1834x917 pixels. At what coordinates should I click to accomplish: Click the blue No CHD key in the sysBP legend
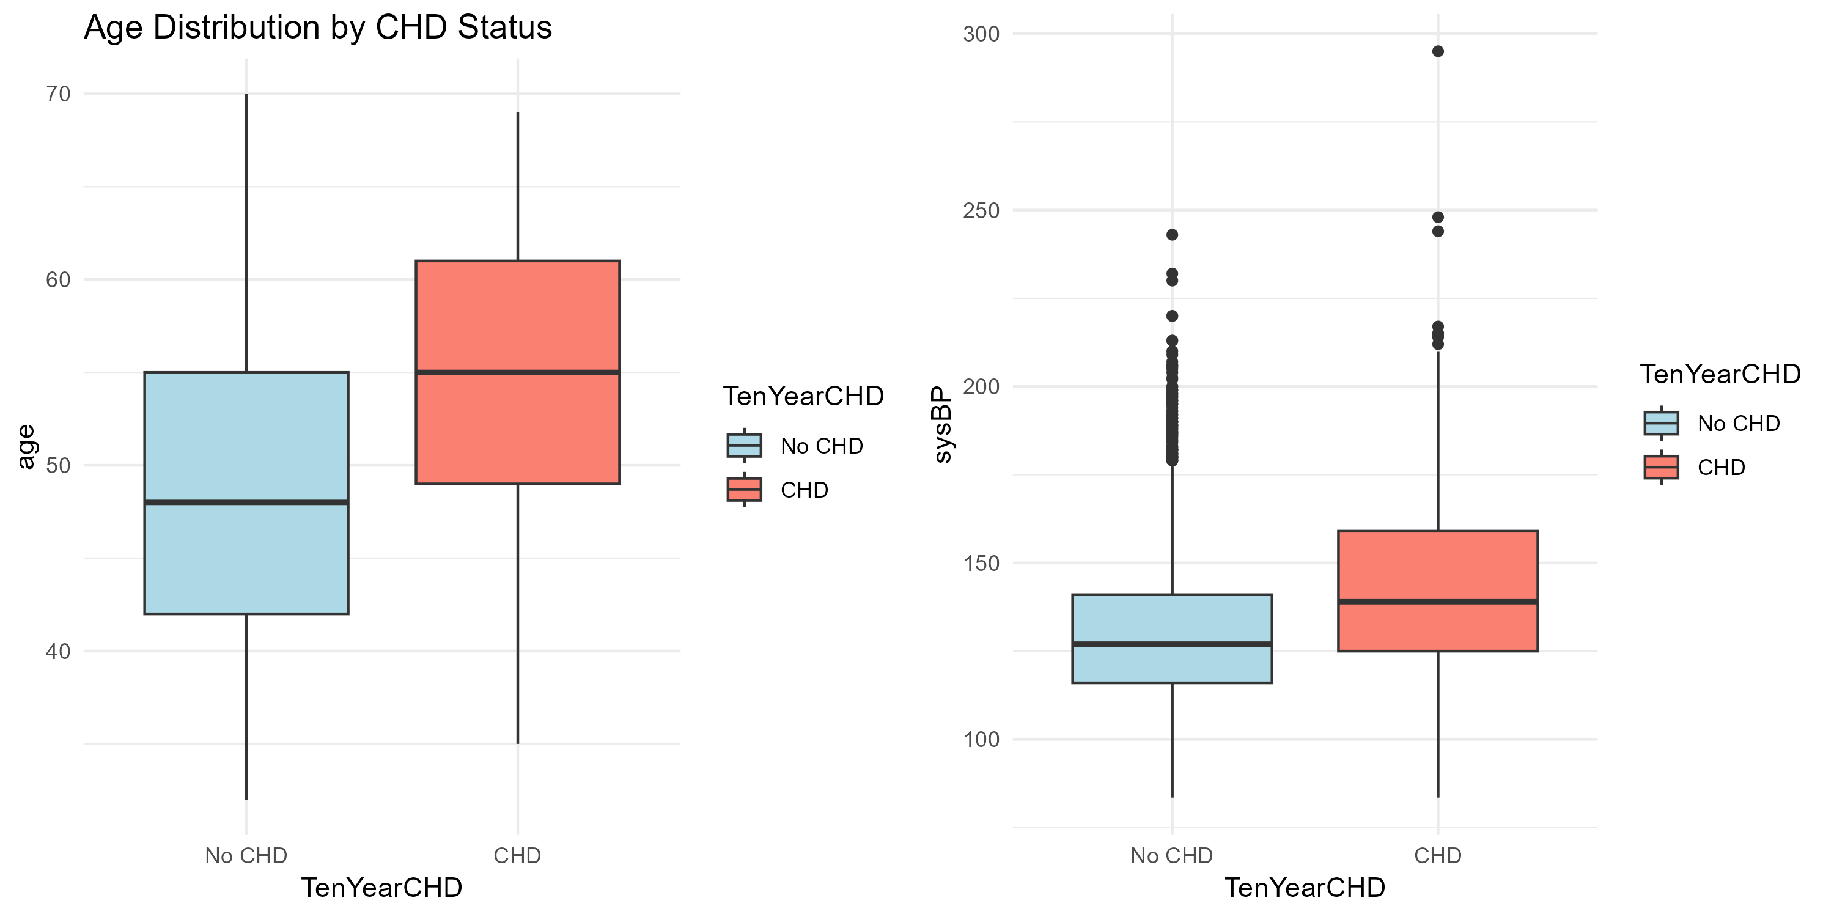coord(1661,424)
